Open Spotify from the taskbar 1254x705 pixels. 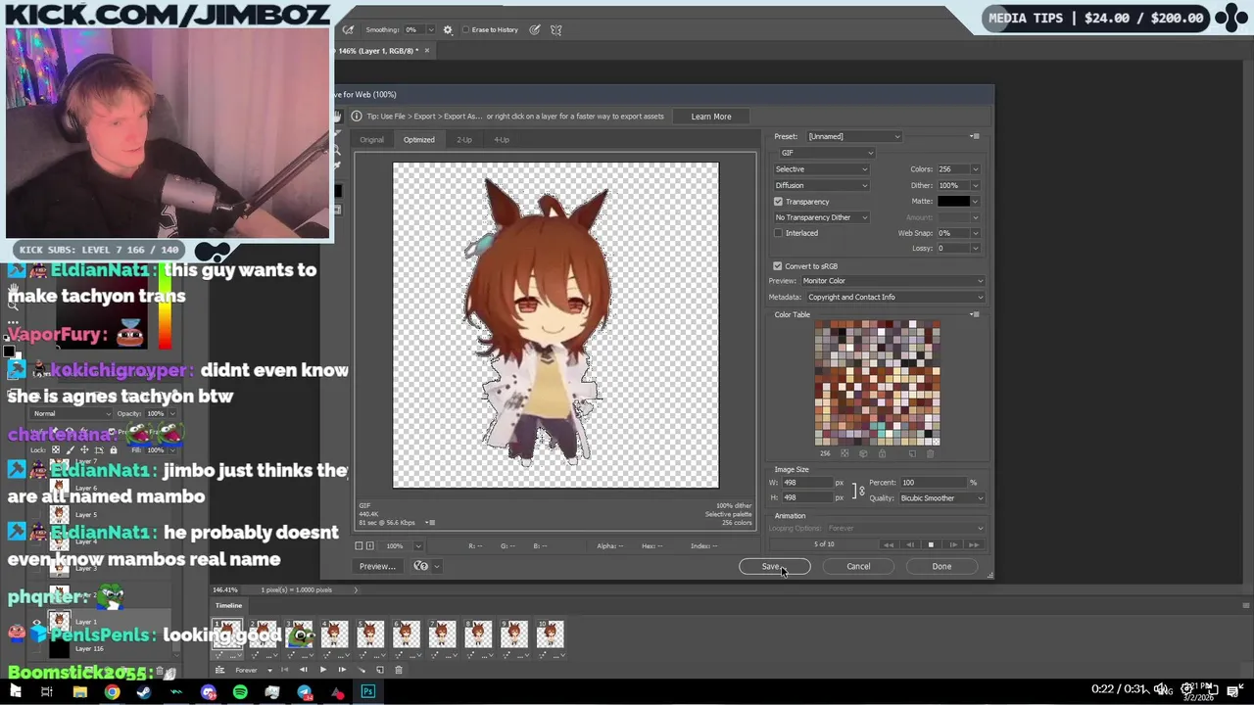coord(240,692)
